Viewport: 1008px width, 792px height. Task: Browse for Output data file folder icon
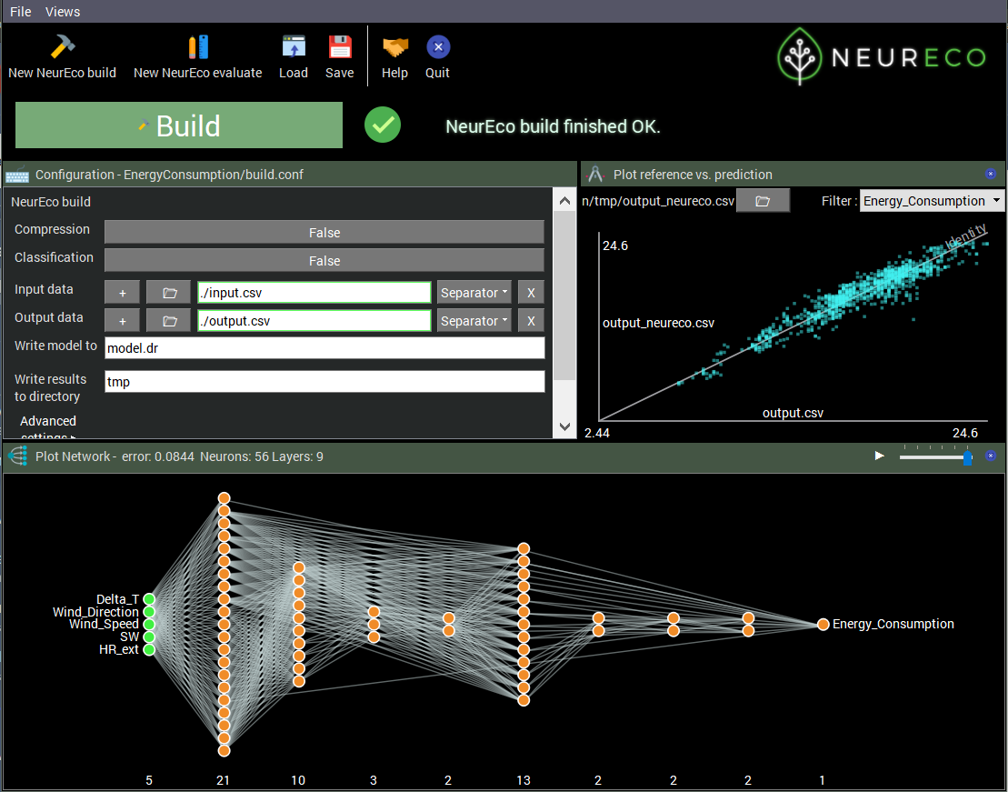tap(169, 321)
